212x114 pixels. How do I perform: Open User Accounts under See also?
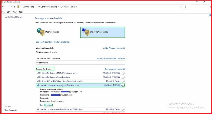click(x=11, y=110)
